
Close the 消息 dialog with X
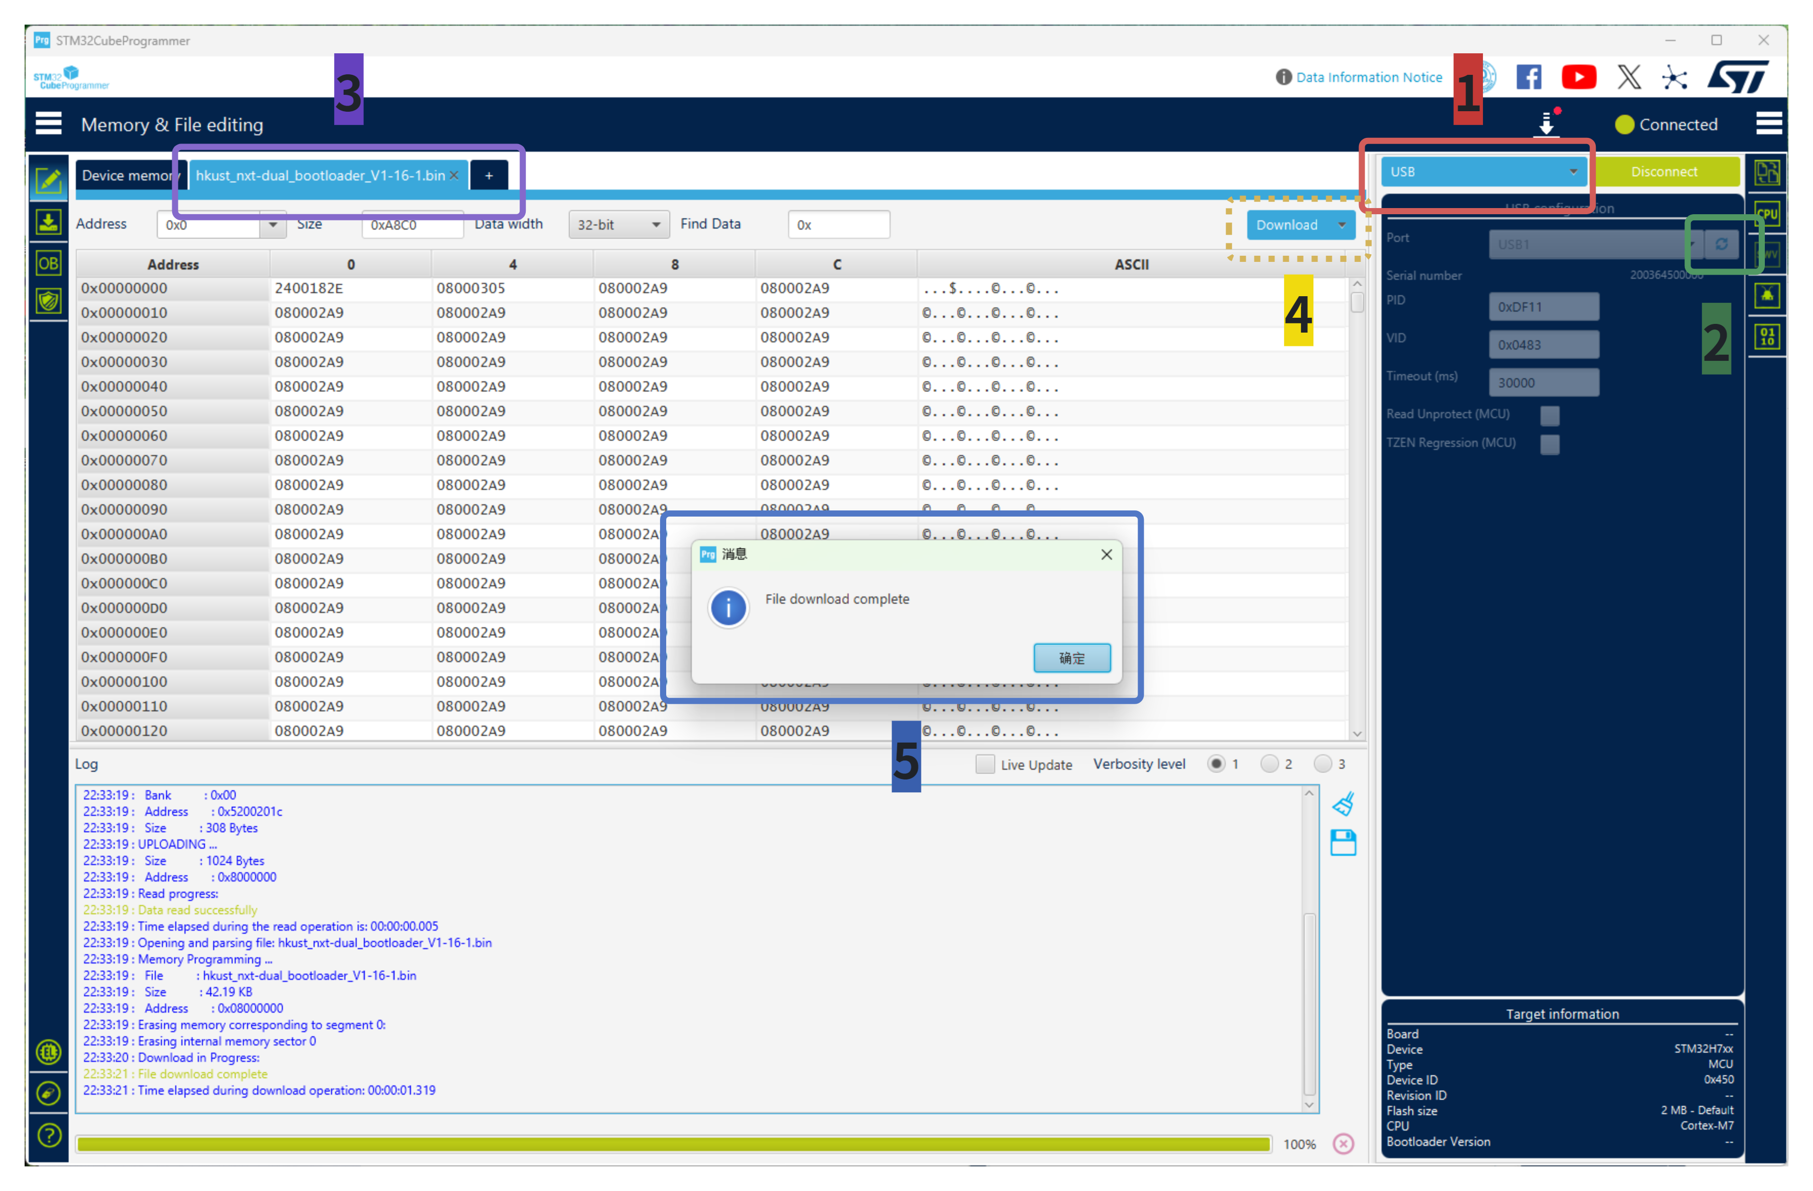tap(1106, 555)
